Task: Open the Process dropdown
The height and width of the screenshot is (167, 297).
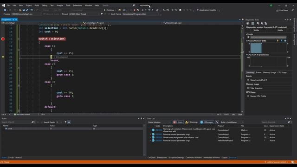Action: coord(26,14)
